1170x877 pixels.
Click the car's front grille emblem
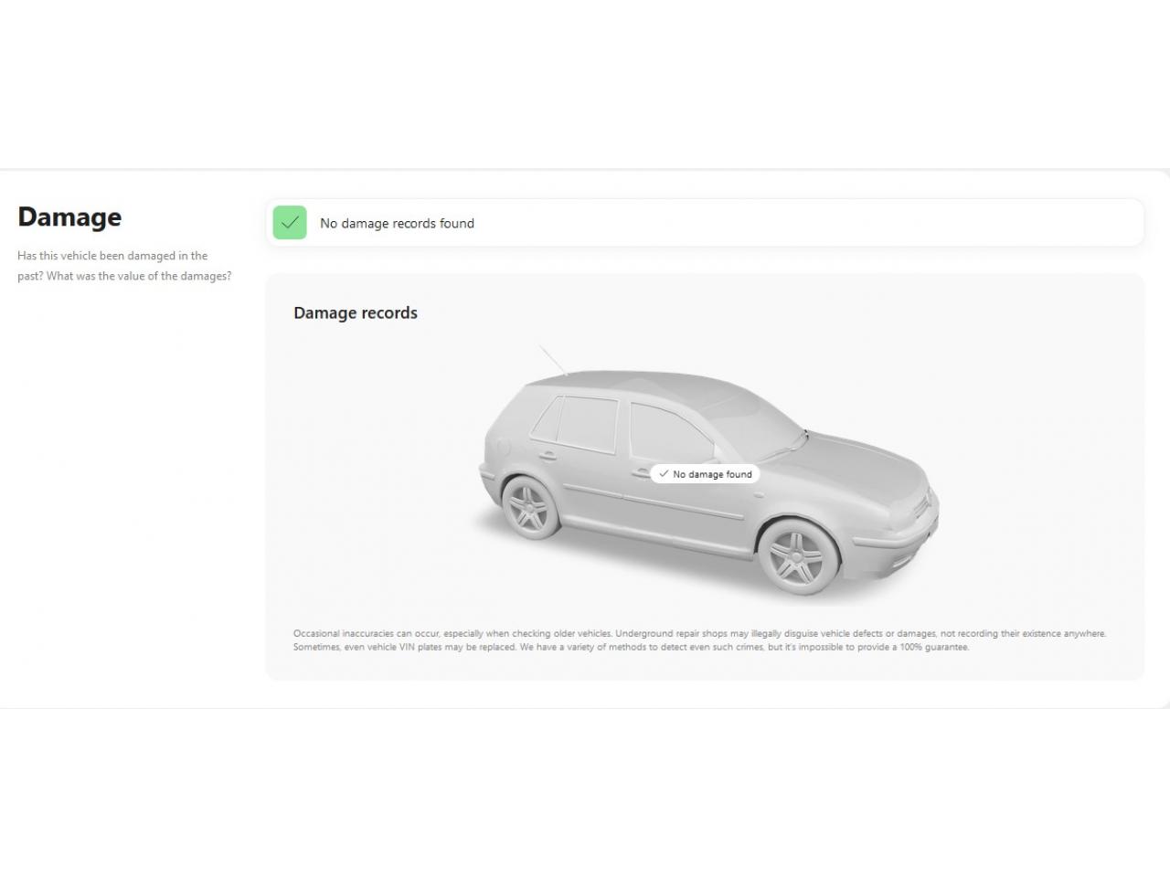[x=931, y=500]
